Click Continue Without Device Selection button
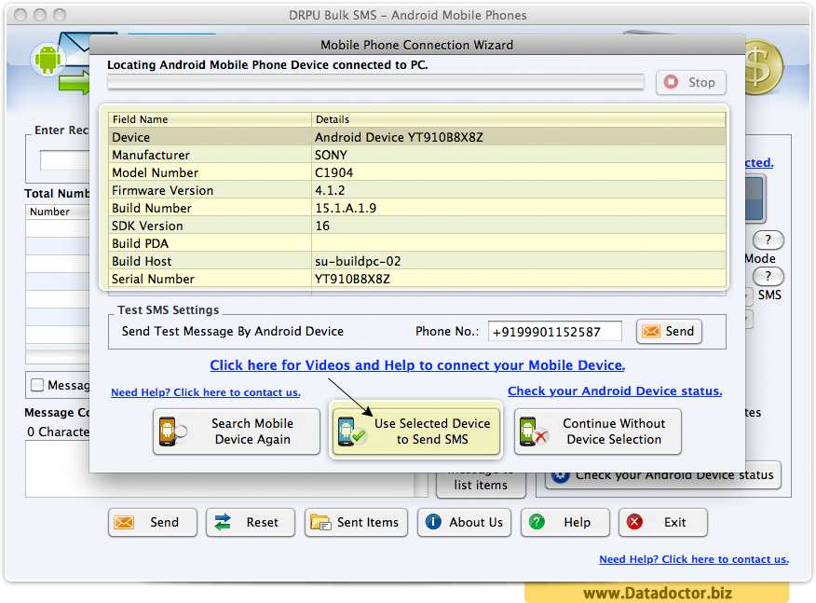This screenshot has width=816, height=603. 597,432
